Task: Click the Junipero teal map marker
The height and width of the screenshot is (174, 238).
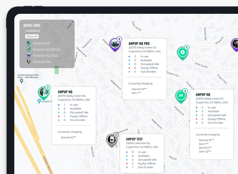Action: pos(39,101)
